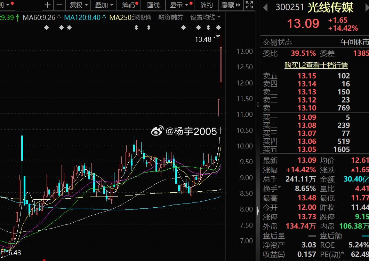
Task: Click stock code 300251
Action: pos(290,8)
